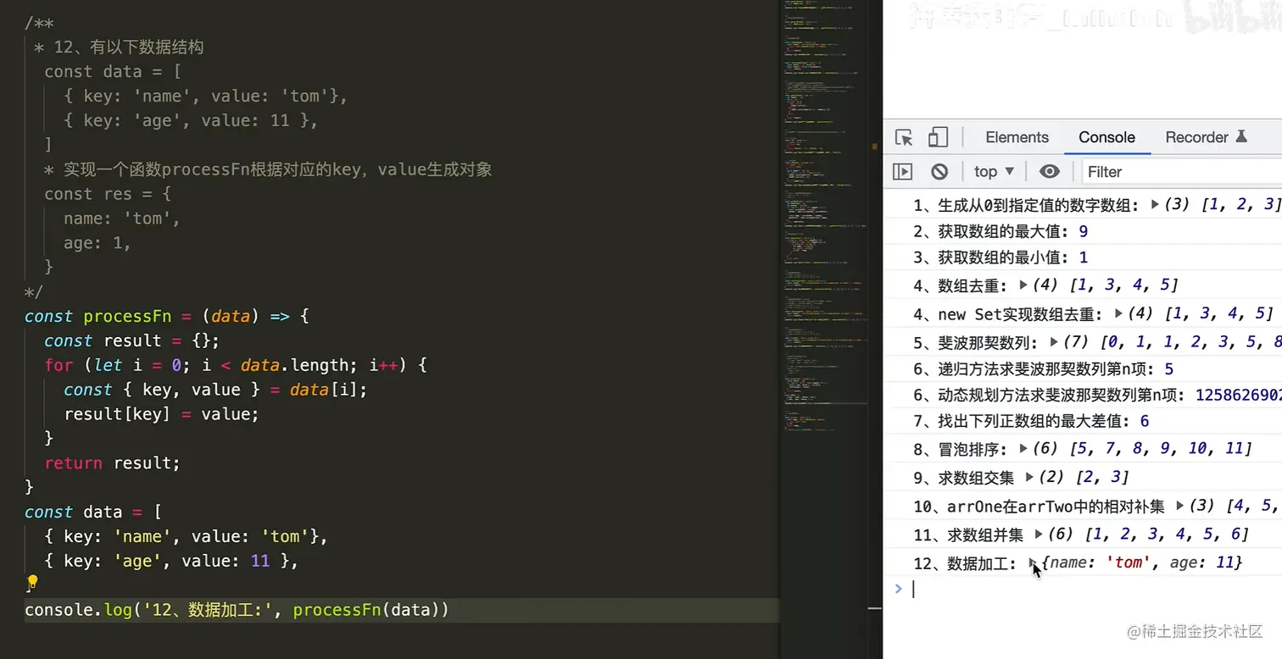Expand the object in the '12、数据加工' row
The height and width of the screenshot is (659, 1282).
point(1032,562)
